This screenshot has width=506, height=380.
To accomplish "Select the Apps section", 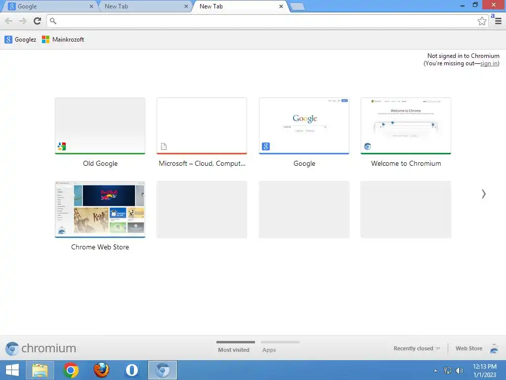I will pyautogui.click(x=280, y=348).
